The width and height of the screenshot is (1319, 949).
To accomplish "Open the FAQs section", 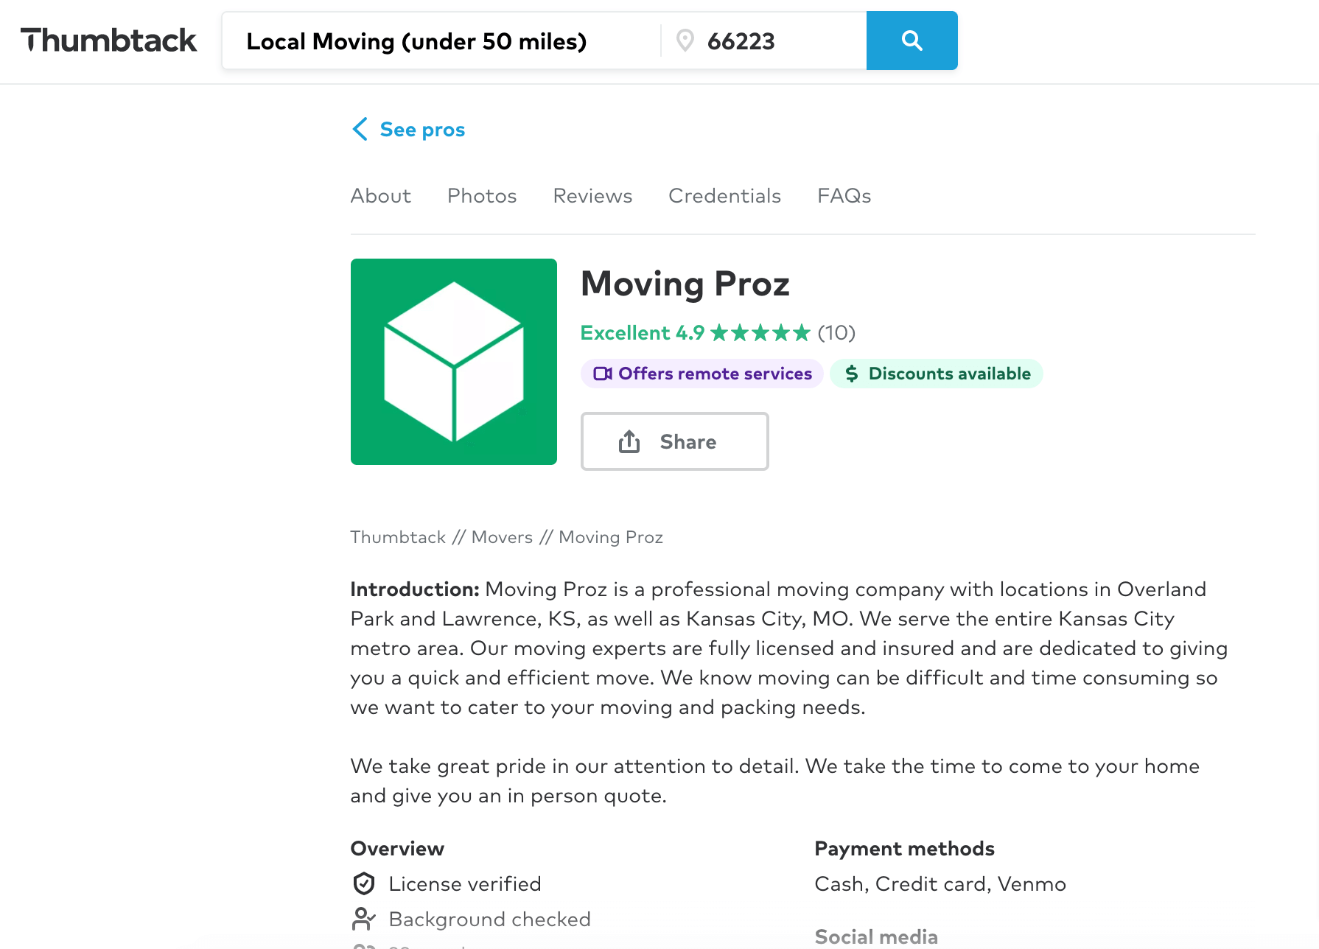I will [843, 196].
